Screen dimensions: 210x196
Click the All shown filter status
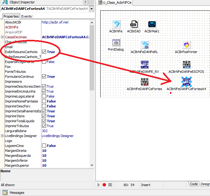click(x=8, y=185)
